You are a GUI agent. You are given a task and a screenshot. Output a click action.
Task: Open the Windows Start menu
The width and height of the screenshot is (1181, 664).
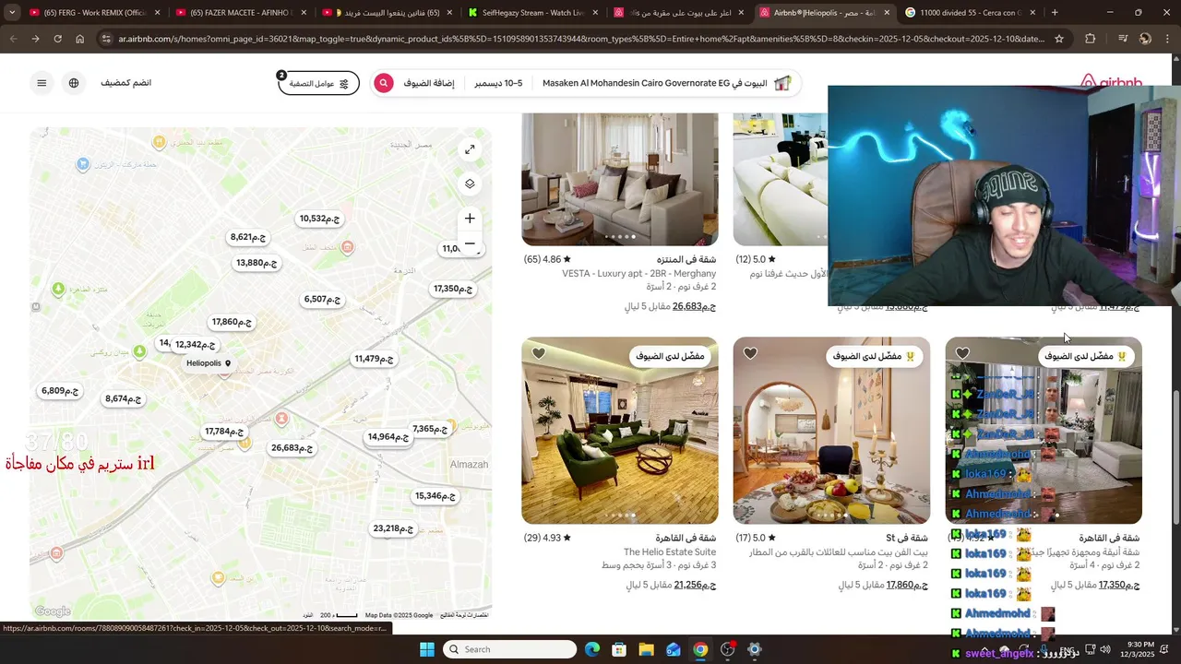(x=427, y=649)
